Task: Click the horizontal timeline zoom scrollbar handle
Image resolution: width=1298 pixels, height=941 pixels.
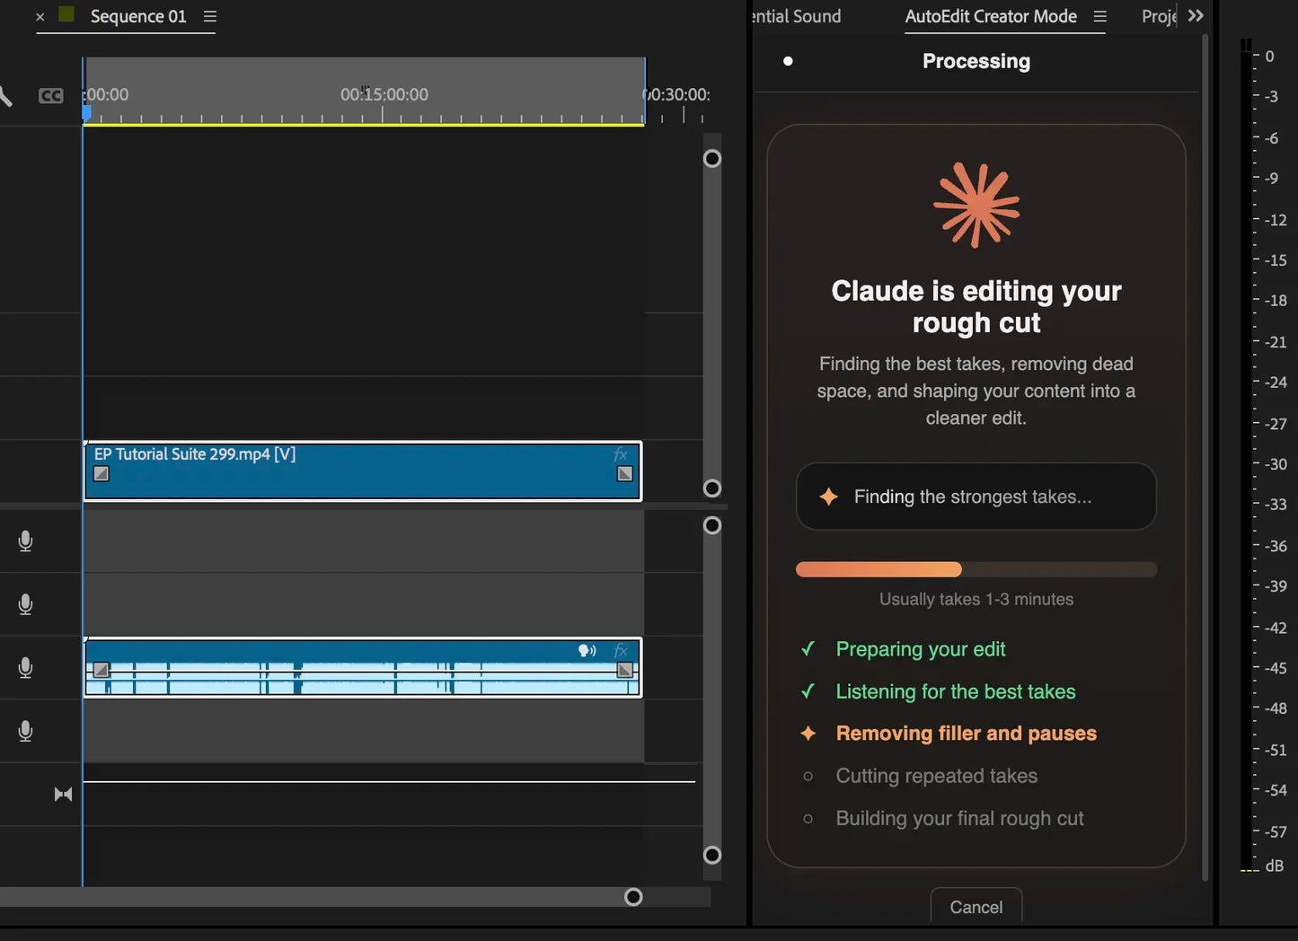Action: click(x=633, y=897)
